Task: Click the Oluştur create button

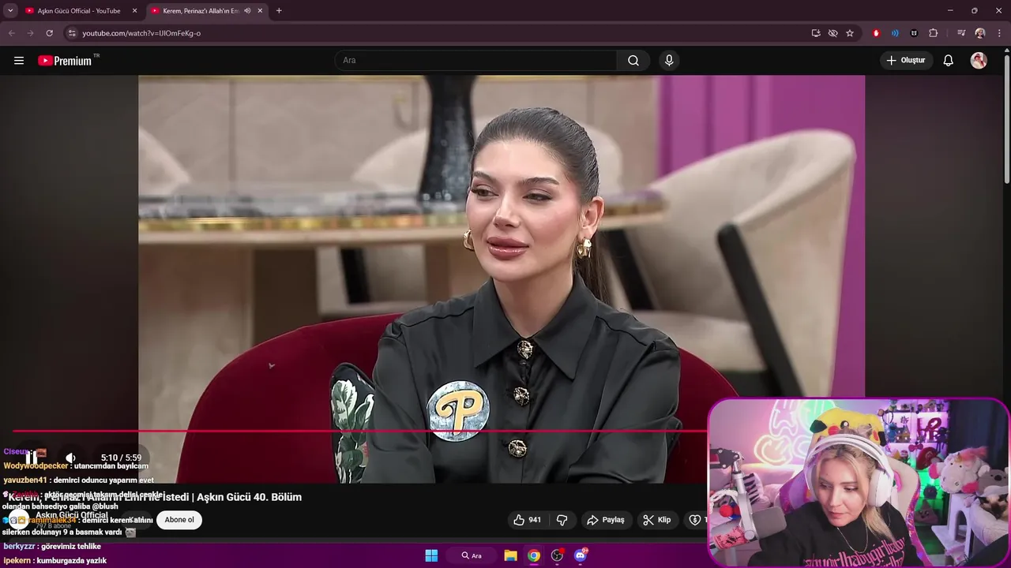Action: [x=906, y=61]
